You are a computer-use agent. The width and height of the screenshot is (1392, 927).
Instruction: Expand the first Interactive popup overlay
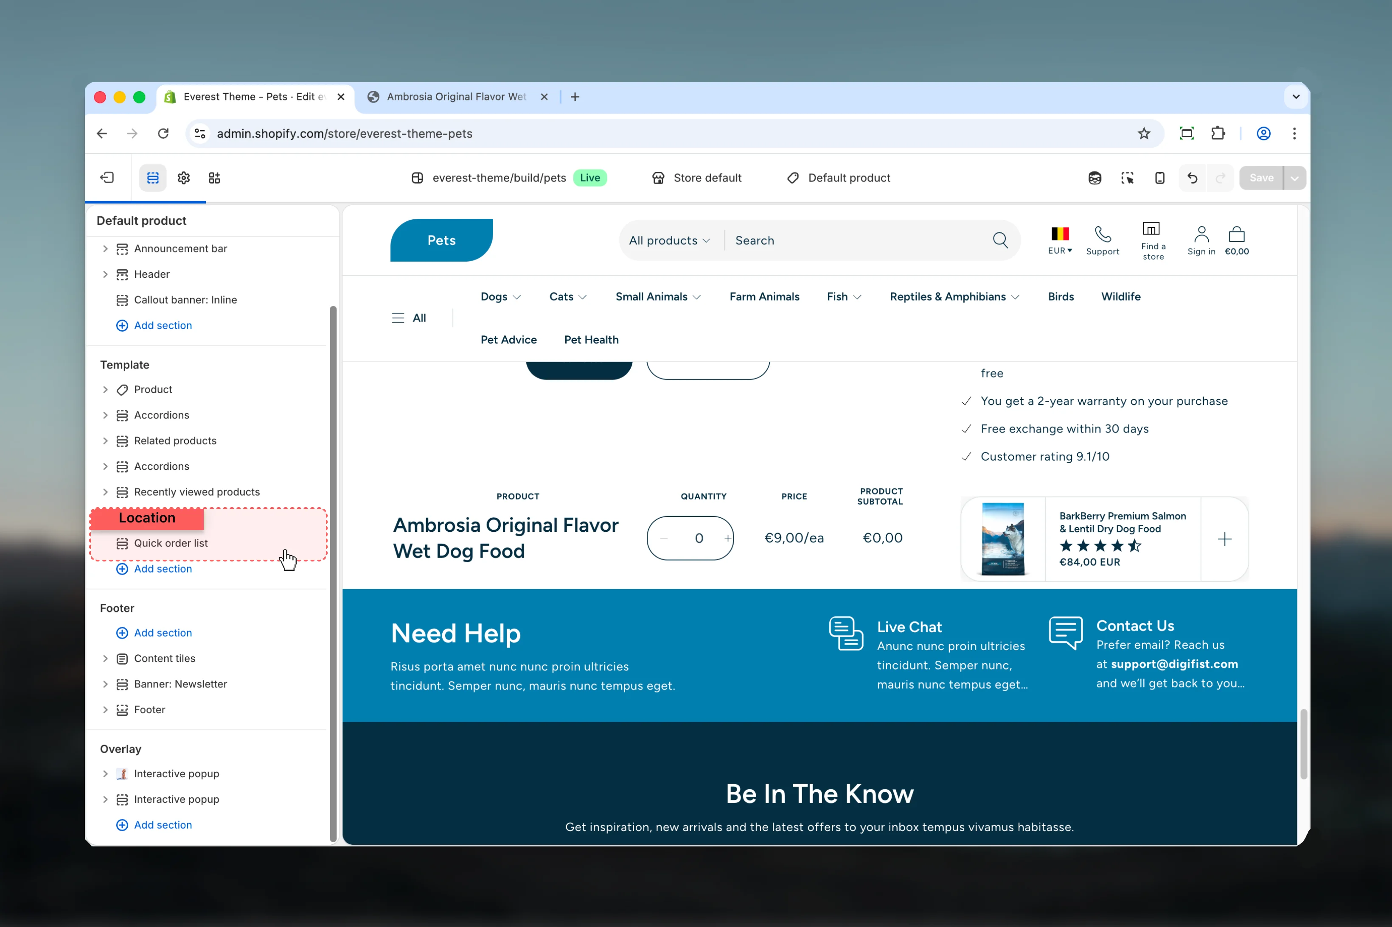[105, 774]
